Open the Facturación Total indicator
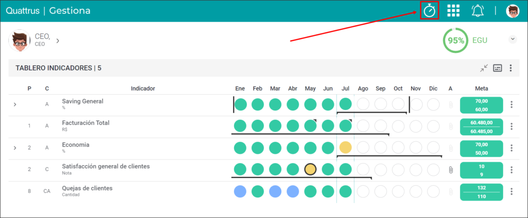The image size is (528, 218). point(86,123)
